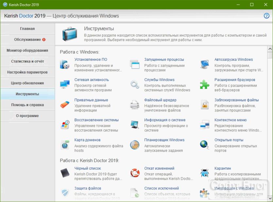The width and height of the screenshot is (273, 202).
Task: Click the Карантин bug icon
Action: [x=205, y=173]
